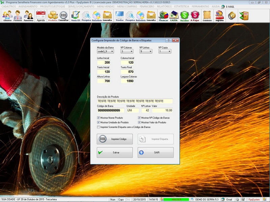Open the CAIXA cash register icon
Screen dimensions: 270x202
pos(174,15)
